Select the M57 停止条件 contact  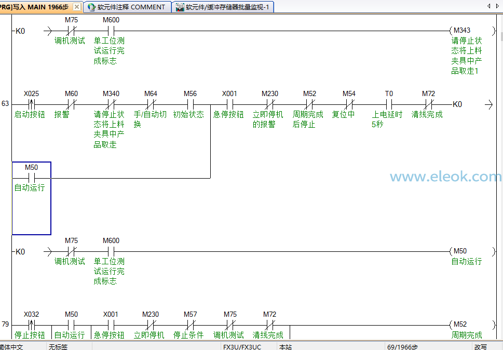(190, 325)
